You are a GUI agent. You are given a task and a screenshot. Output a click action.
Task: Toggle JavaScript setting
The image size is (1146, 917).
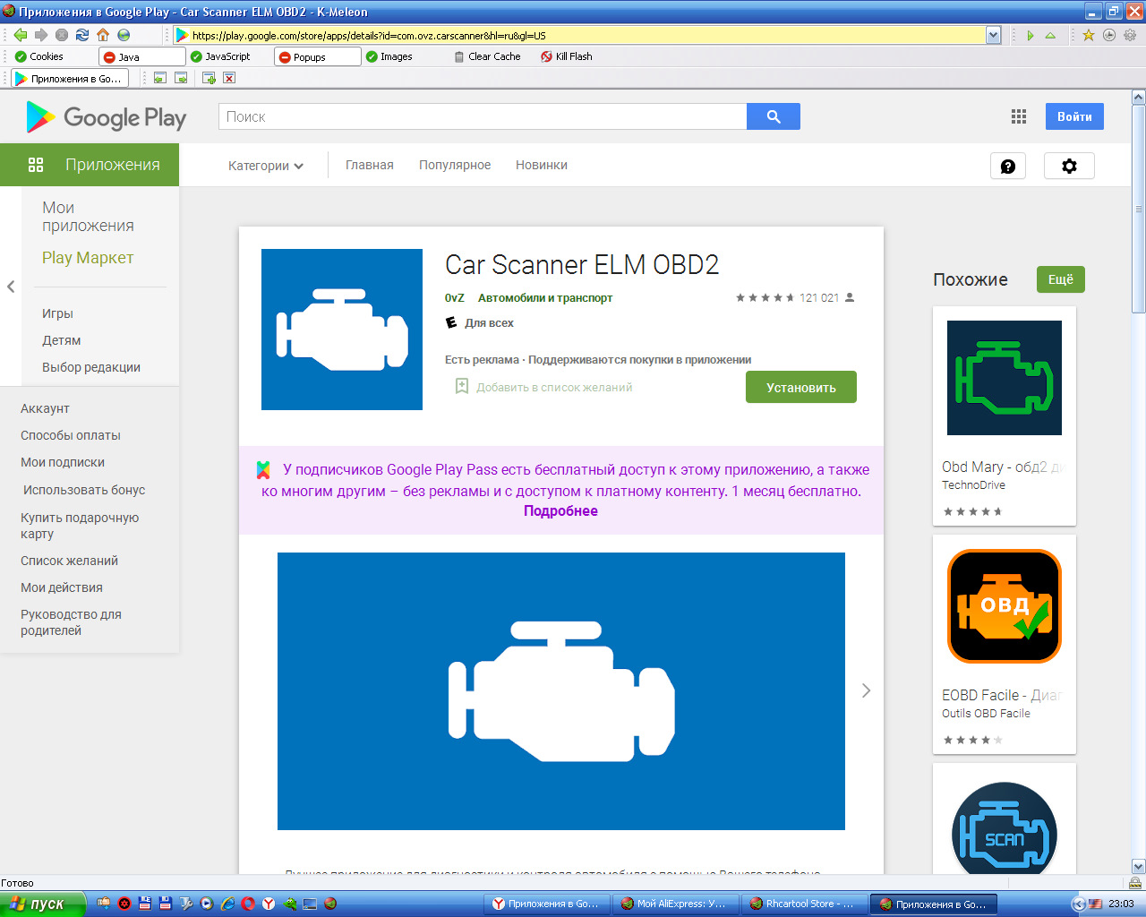[220, 56]
